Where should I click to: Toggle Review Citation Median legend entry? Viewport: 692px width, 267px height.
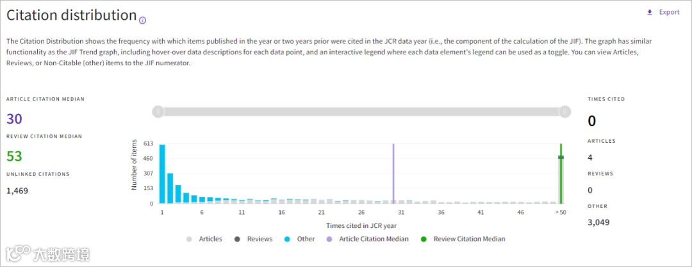click(463, 239)
